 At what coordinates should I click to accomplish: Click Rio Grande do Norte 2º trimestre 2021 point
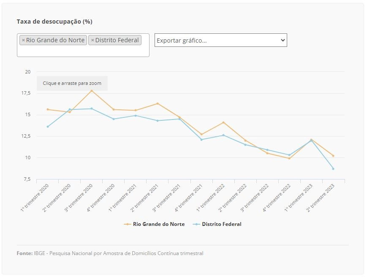[158, 103]
